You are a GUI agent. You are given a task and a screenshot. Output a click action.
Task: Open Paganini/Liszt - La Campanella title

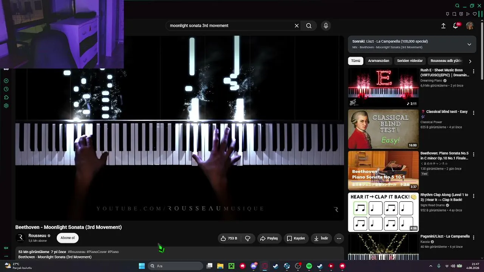tap(445, 236)
